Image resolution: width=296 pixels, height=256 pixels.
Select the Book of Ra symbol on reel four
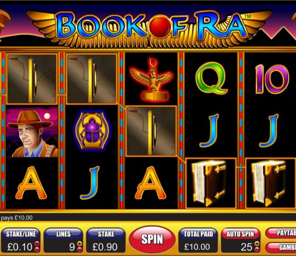click(211, 183)
